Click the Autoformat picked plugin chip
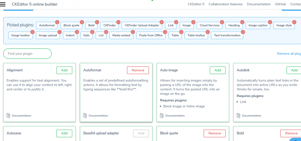Screen dimensions: 301x141 (47, 25)
